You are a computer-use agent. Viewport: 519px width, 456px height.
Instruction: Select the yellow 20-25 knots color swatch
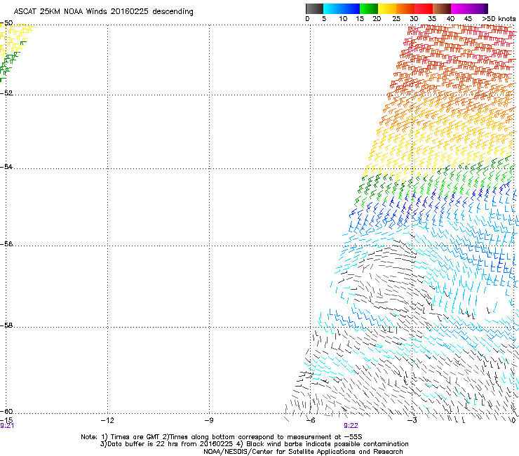pyautogui.click(x=387, y=8)
